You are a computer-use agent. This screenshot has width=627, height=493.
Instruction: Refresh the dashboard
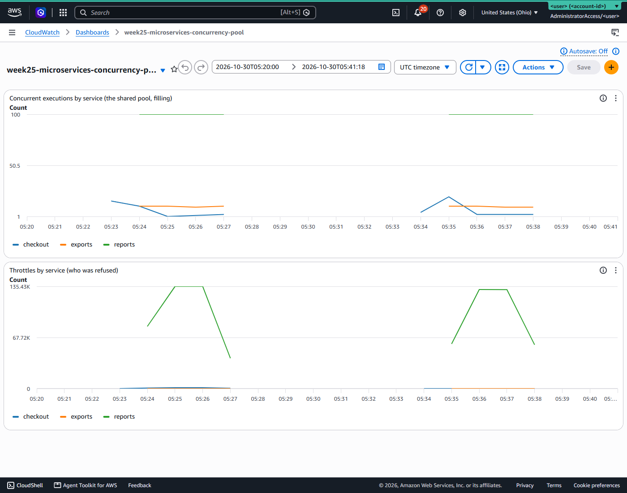(x=468, y=67)
